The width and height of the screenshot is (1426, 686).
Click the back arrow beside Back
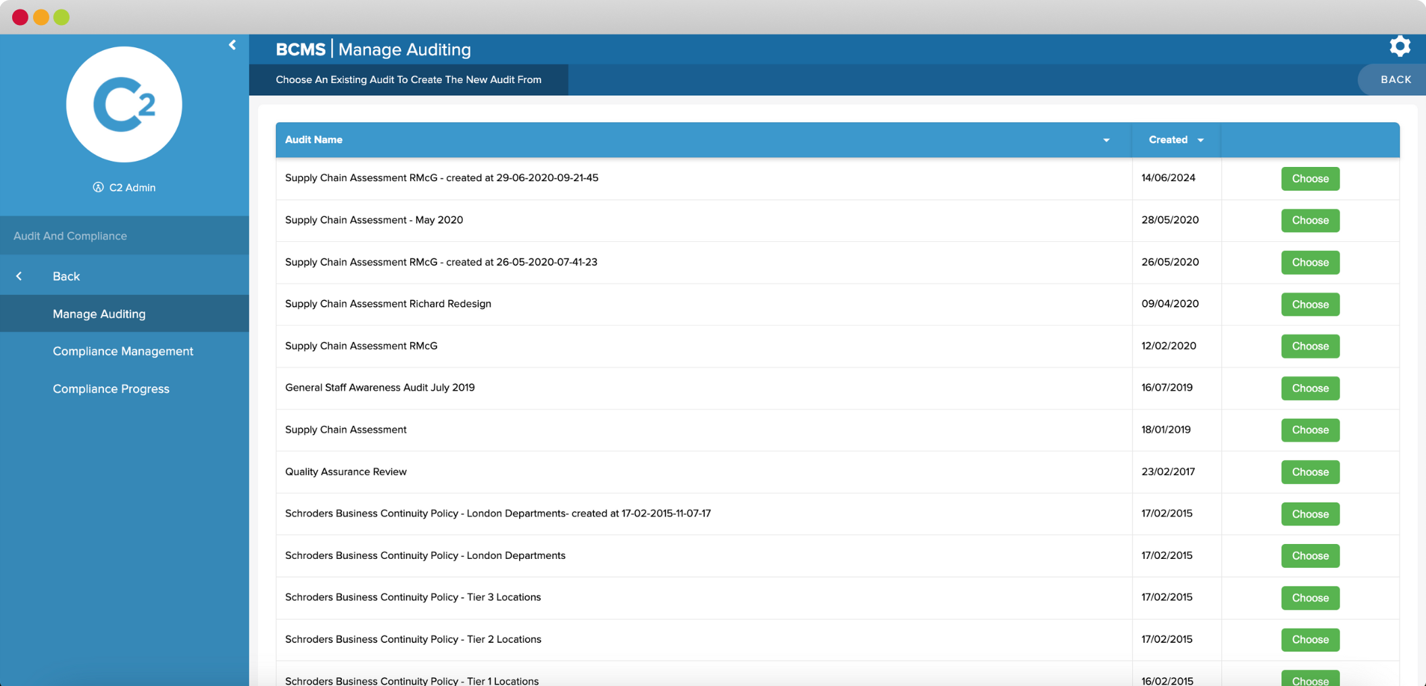click(19, 276)
